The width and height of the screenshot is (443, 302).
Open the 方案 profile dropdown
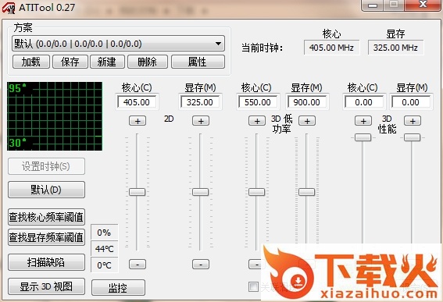118,44
